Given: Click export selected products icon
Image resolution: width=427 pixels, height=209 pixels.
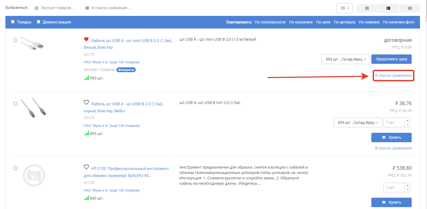Looking at the screenshot, I should [37, 8].
